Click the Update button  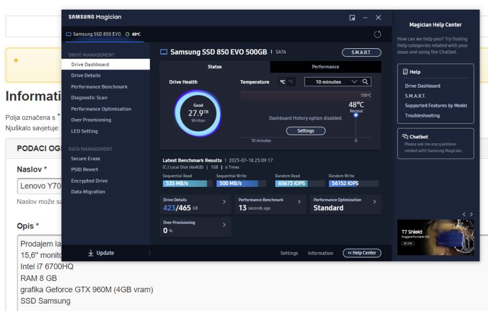pyautogui.click(x=101, y=253)
